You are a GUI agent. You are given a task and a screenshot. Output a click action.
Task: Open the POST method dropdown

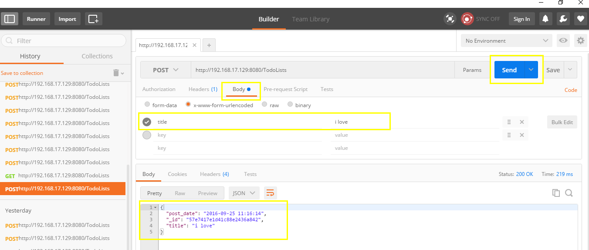pos(166,70)
